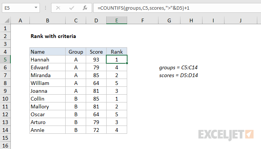Viewport: 261px width, 149px height.
Task: Open Insert Function with the fx icon
Action: pos(85,8)
